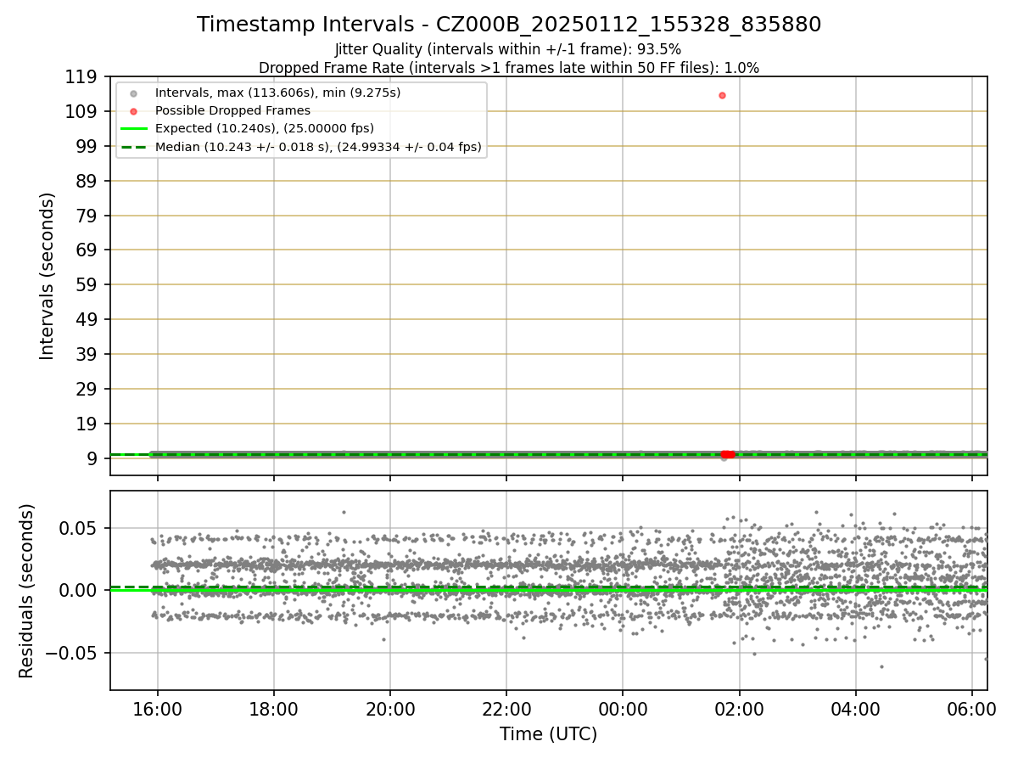Click the plot title "Timestamp Intervals - CZ000B_20250112_155328_835880"
The image size is (1018, 764).
(x=509, y=25)
